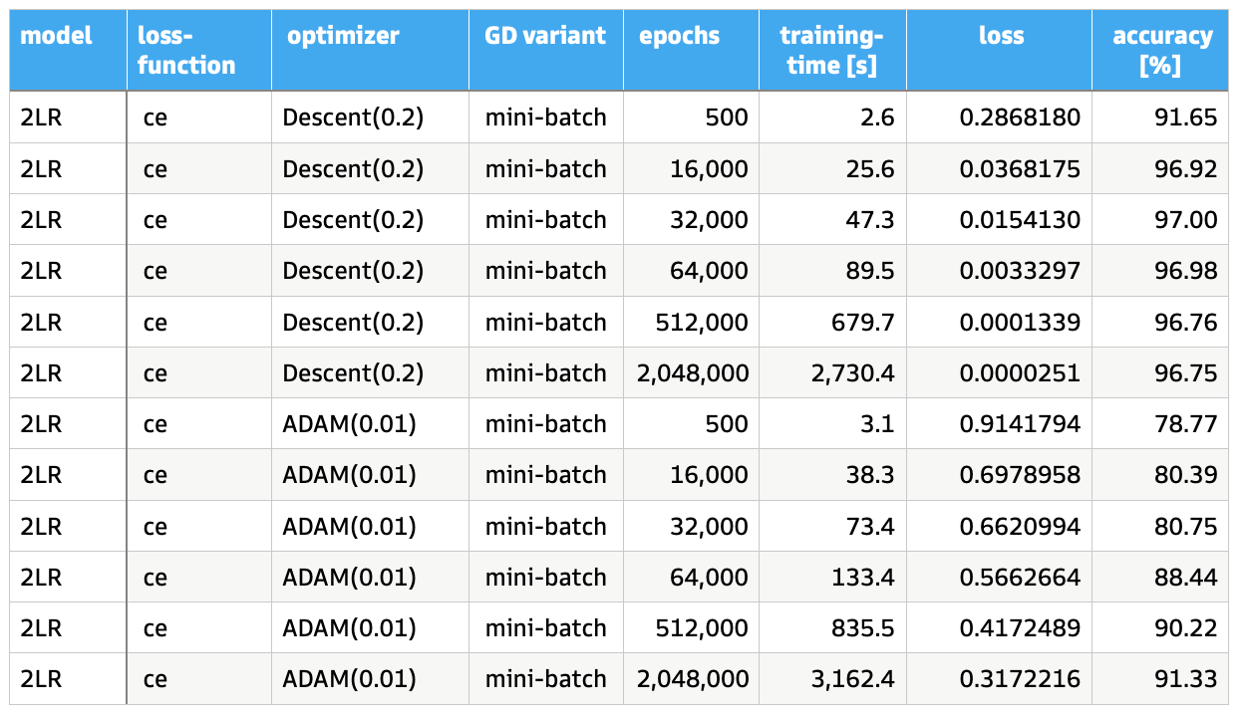
Task: Click the 'model' column header
Action: 56,37
